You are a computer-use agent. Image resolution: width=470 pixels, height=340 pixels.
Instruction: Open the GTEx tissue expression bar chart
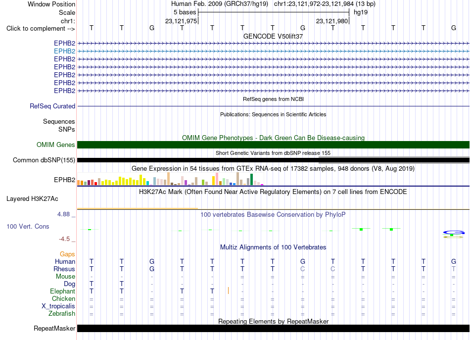point(170,179)
